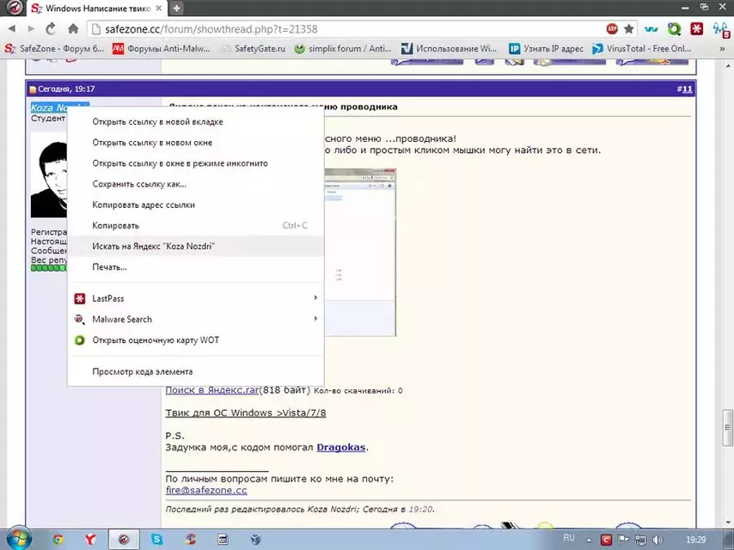Click the Koza Nozdri avatar picture

(49, 174)
